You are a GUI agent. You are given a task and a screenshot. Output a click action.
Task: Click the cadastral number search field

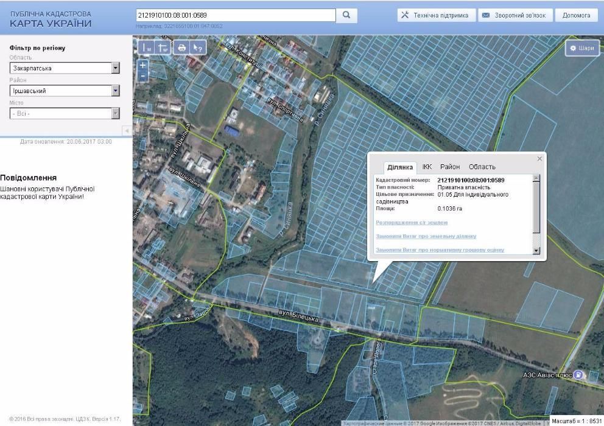236,15
